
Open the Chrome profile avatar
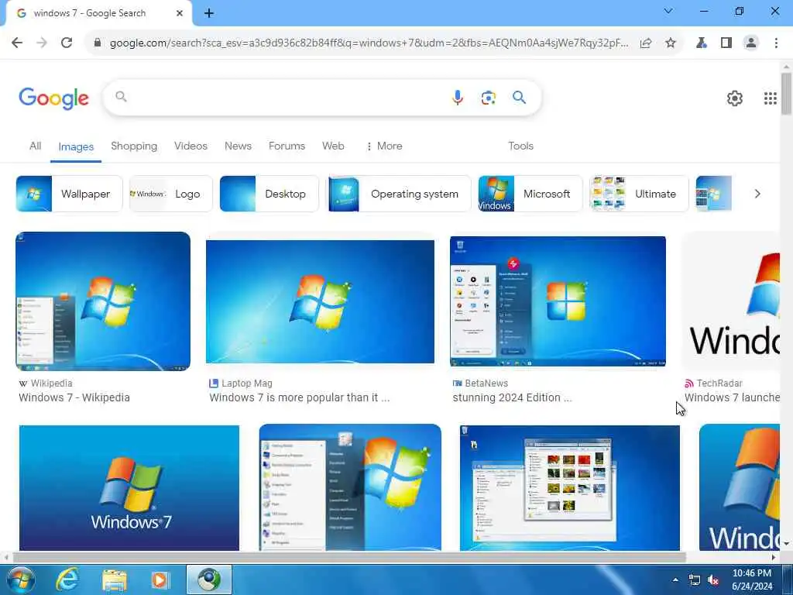(x=751, y=43)
